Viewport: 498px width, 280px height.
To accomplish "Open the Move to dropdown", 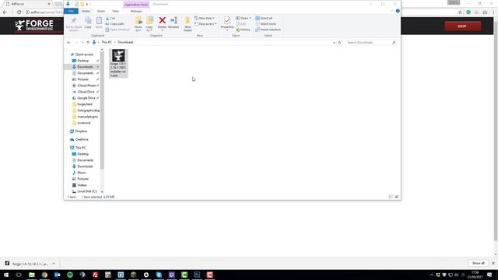I will [139, 24].
